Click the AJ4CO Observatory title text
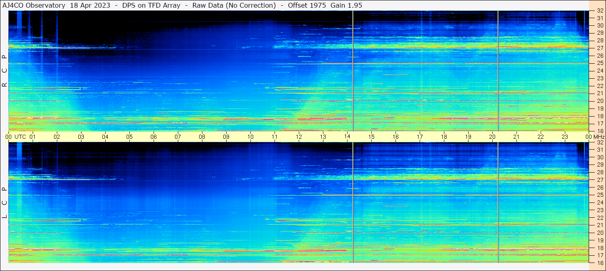 click(34, 5)
